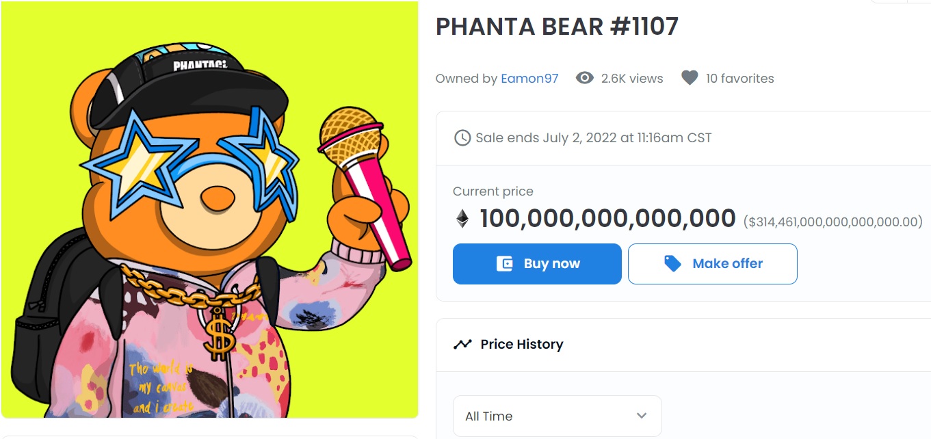Click the clock icon beside sale end

[462, 138]
